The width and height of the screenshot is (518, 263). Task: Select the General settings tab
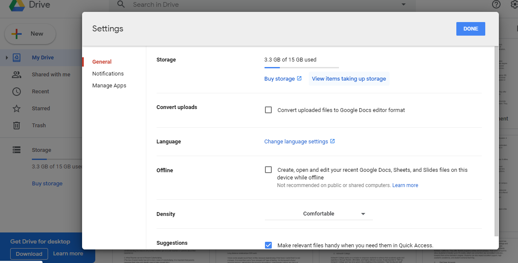pyautogui.click(x=102, y=62)
